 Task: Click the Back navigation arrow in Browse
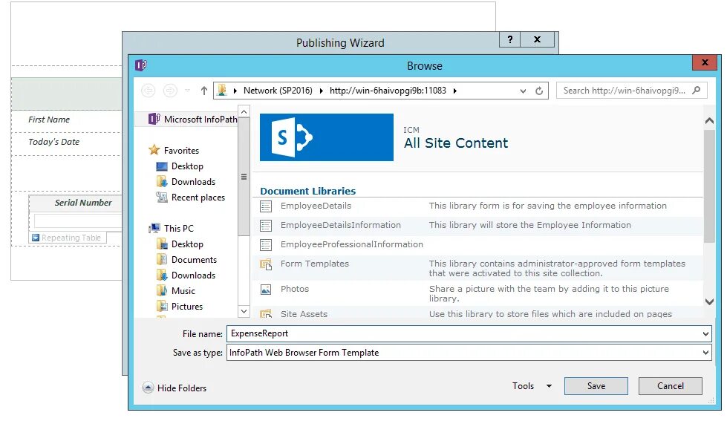[x=148, y=91]
